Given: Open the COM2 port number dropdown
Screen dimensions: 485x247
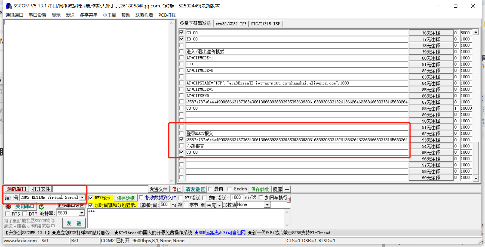Looking at the screenshot, I should [x=82, y=198].
